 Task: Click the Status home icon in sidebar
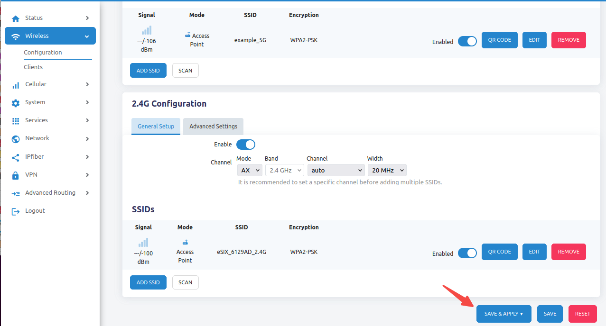[x=16, y=18]
